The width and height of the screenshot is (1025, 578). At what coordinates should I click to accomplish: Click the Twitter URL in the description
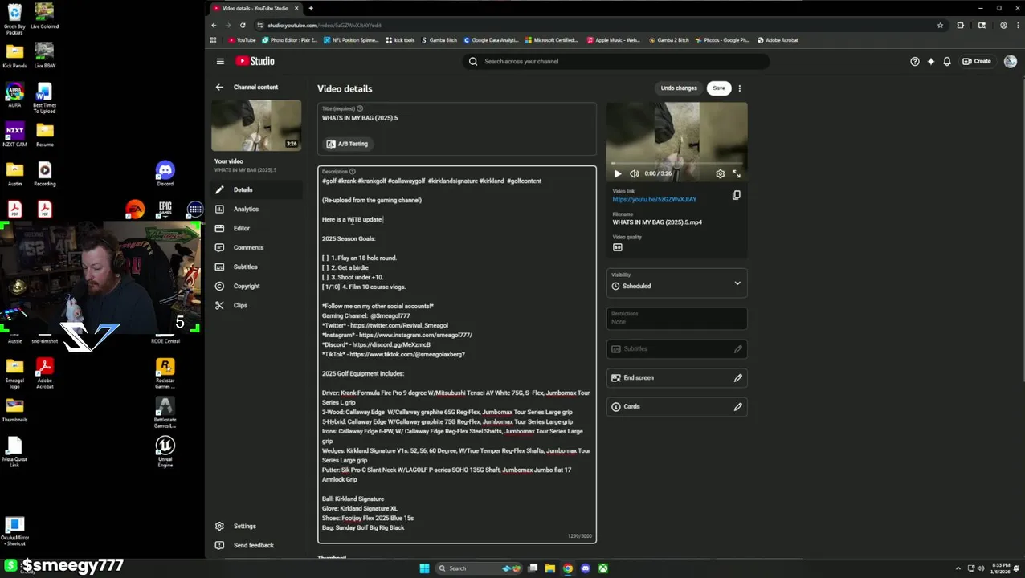(x=399, y=325)
